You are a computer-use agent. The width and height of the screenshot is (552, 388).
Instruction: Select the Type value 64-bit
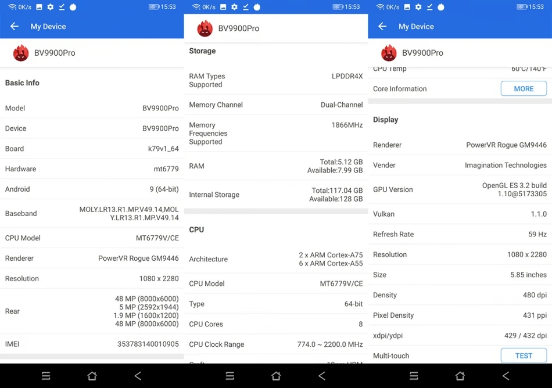tap(353, 304)
